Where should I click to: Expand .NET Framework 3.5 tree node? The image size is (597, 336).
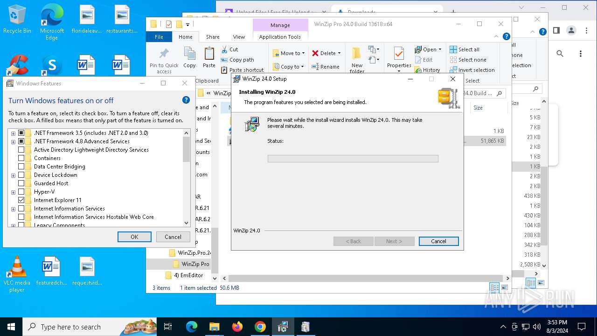click(x=13, y=133)
